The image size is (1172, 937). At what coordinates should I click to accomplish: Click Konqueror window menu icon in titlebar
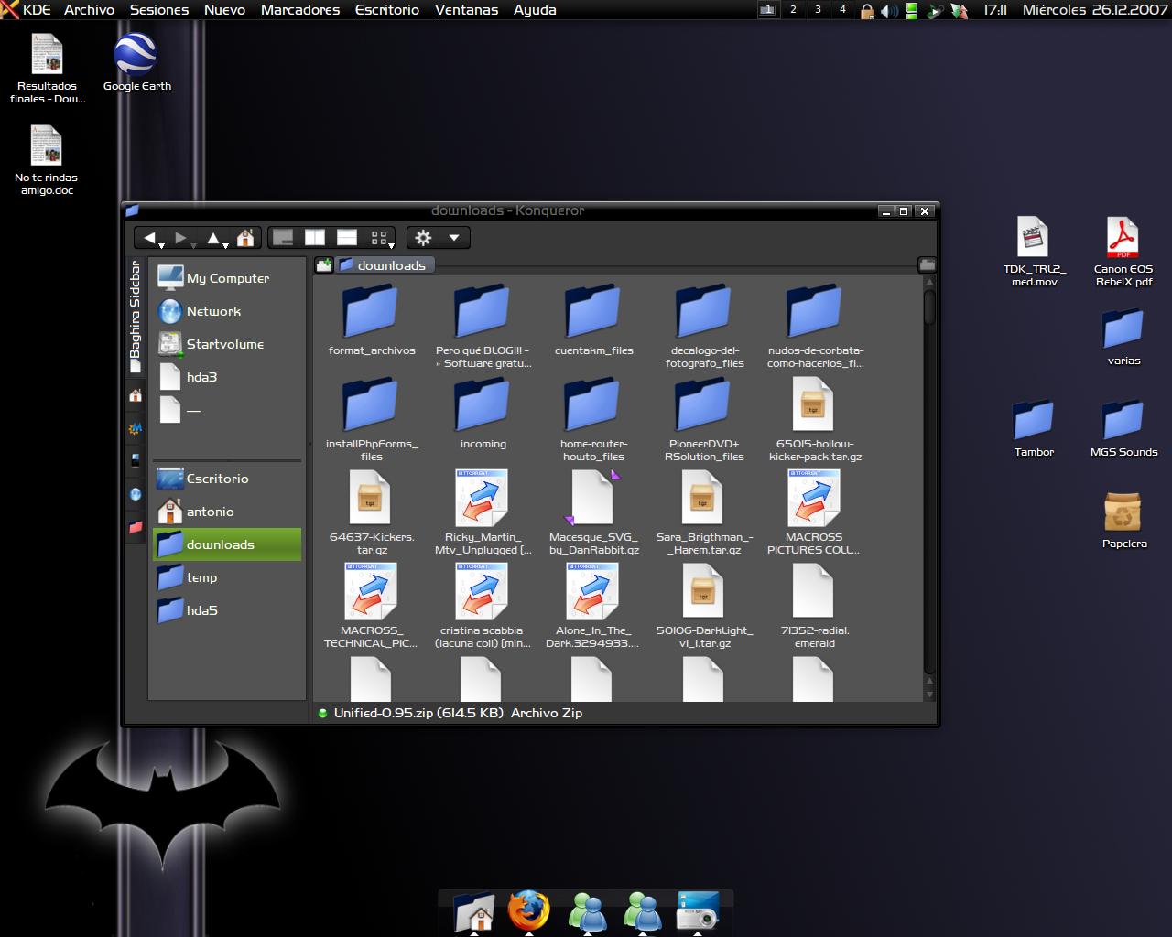[132, 210]
